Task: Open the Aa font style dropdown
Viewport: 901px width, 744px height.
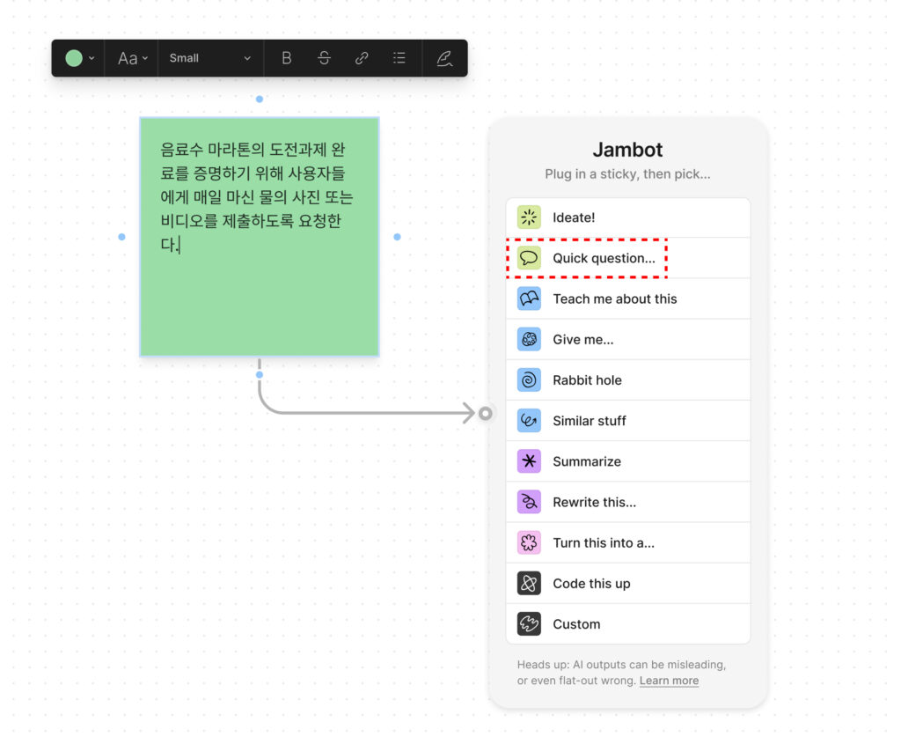Action: (132, 58)
